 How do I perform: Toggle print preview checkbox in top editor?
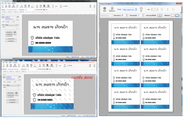pyautogui.click(x=36, y=10)
